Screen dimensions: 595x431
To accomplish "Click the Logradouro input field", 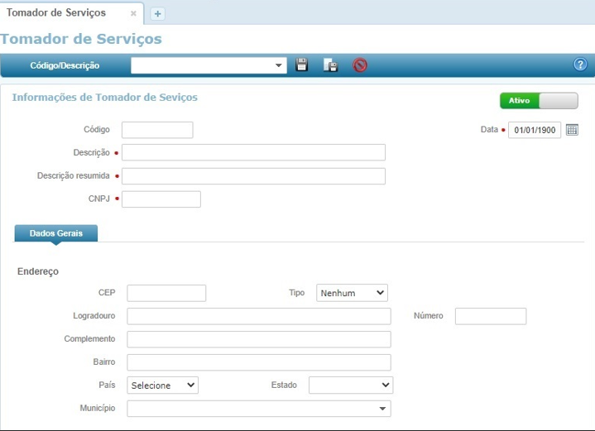I will coord(258,316).
